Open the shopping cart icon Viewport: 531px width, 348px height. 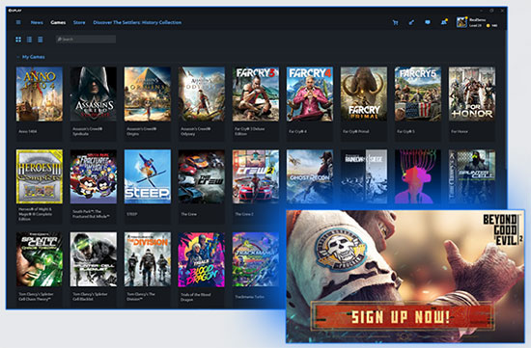395,23
